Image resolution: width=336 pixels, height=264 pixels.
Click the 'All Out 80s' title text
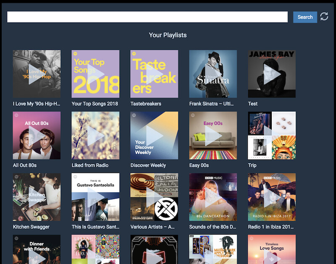pos(25,165)
